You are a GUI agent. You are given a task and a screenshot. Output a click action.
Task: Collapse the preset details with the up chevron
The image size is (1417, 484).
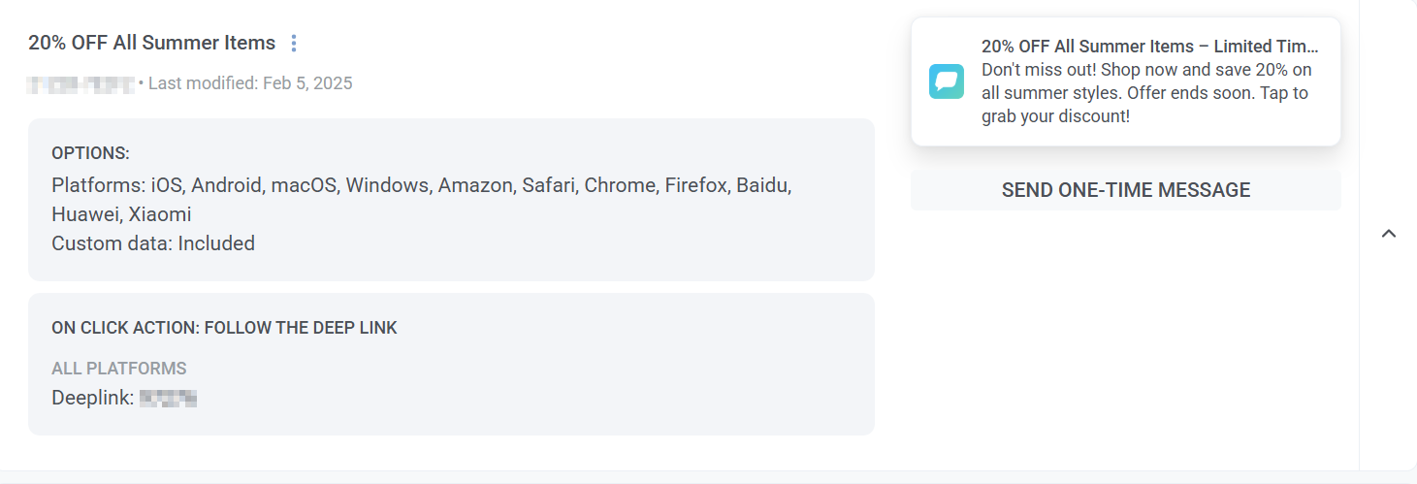click(x=1388, y=234)
